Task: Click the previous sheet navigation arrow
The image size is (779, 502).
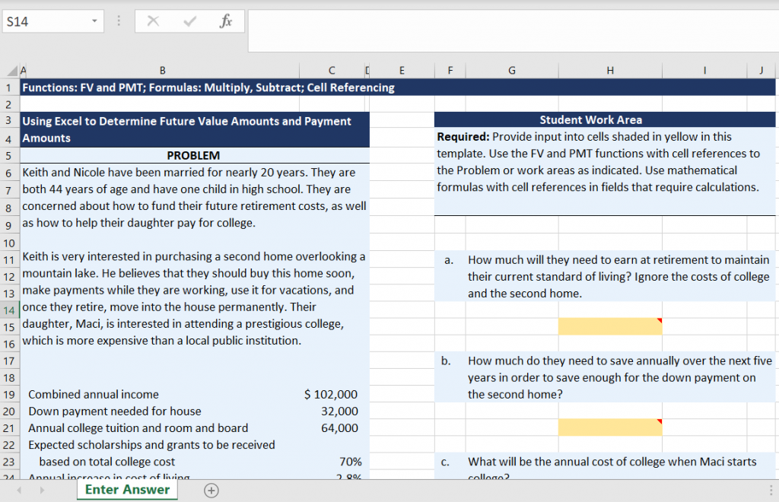Action: (18, 491)
